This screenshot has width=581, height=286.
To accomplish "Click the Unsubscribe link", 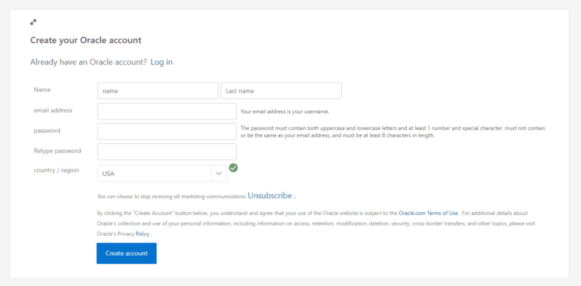I will (270, 196).
